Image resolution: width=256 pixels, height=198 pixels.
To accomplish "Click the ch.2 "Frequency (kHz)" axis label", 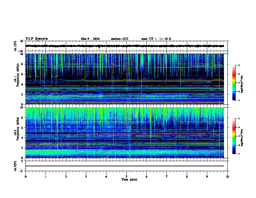I will pos(18,129).
